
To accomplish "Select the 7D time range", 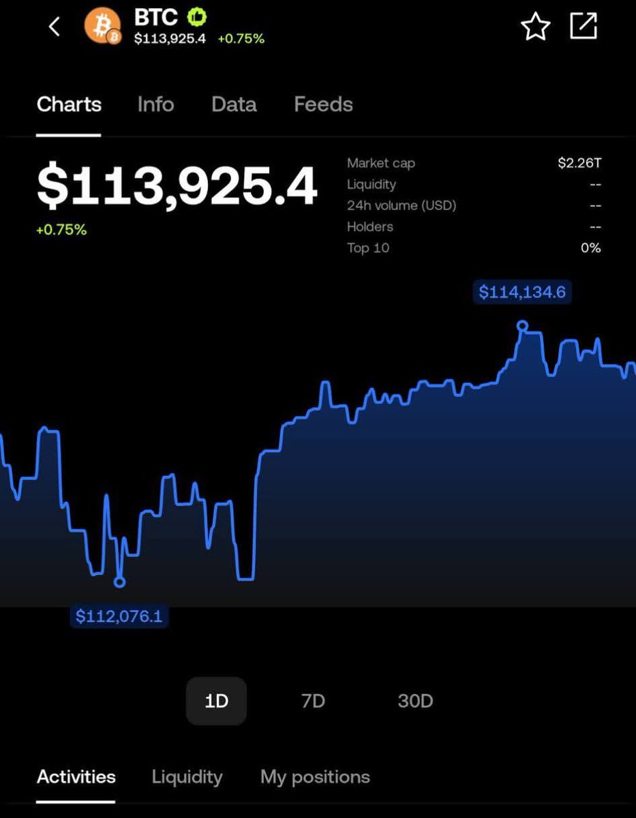I will [x=313, y=701].
